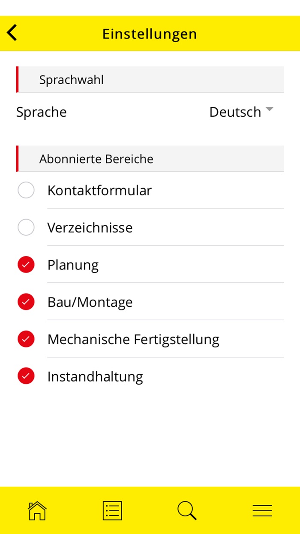Screen dimensions: 300x534
Task: Tap the dropdown arrow next to Deutsch
Action: (x=270, y=109)
